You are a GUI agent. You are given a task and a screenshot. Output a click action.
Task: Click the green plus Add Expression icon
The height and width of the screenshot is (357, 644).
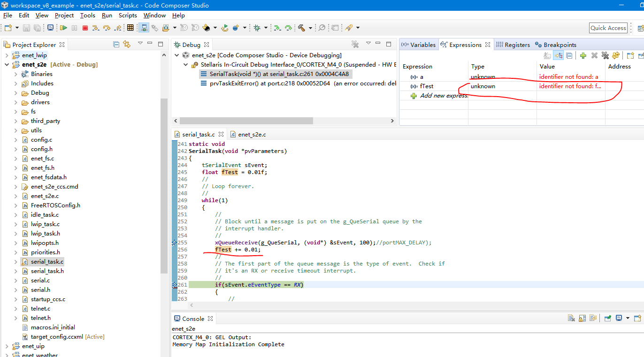pos(583,56)
